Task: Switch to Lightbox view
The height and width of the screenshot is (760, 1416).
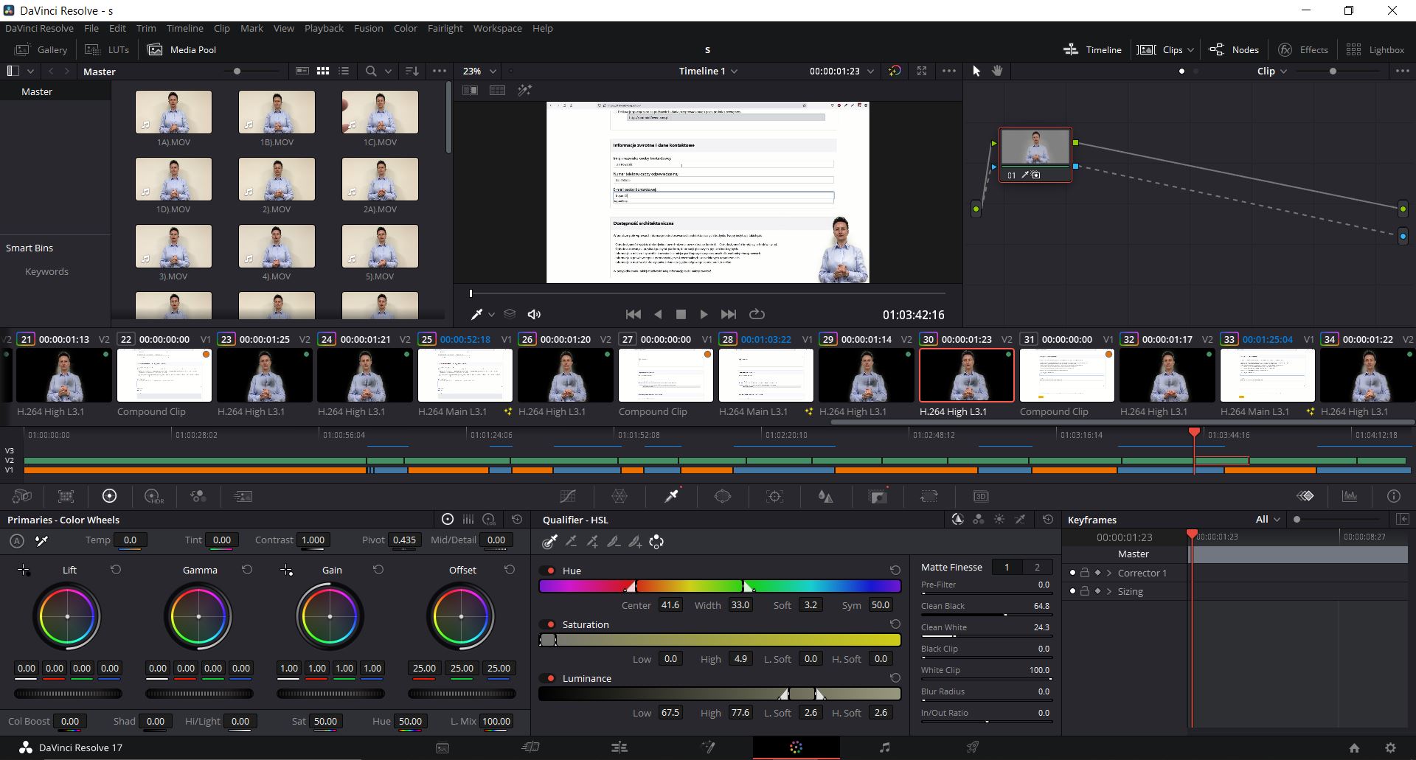Action: 1375,49
